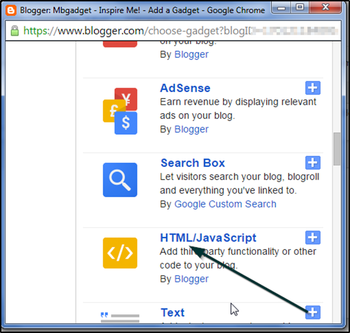Viewport: 350px width, 333px height.
Task: Click the AdSense currency icon
Action: pyautogui.click(x=120, y=111)
